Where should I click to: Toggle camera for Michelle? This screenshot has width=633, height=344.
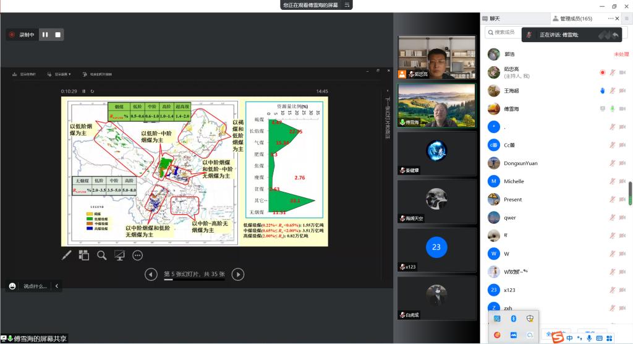tap(623, 181)
